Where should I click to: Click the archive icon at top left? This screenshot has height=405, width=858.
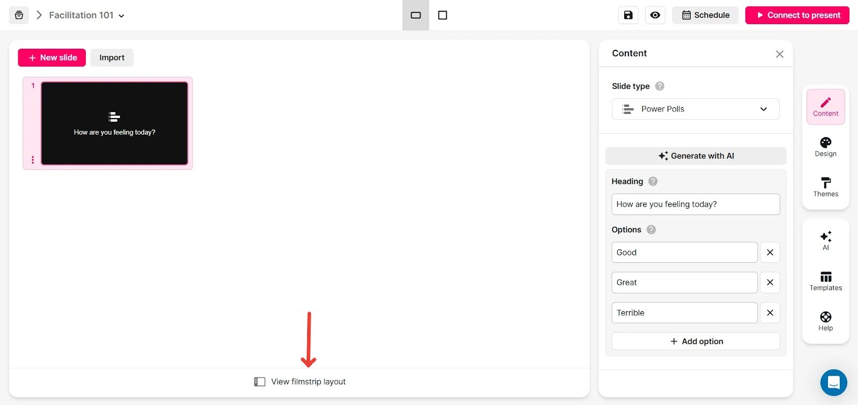(19, 15)
